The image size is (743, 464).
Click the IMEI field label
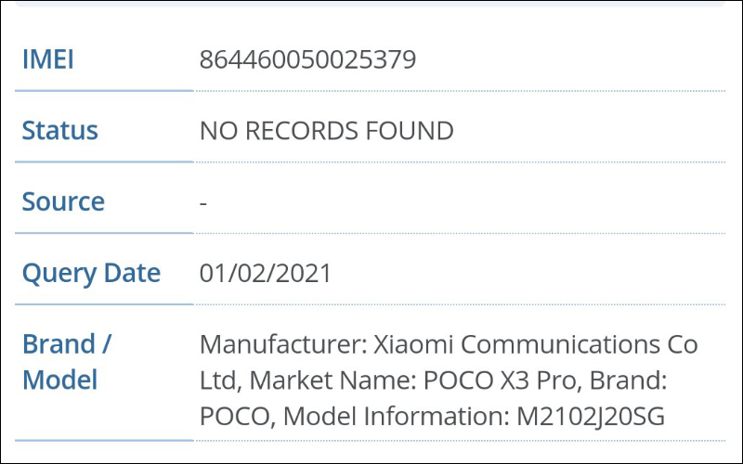pos(47,60)
